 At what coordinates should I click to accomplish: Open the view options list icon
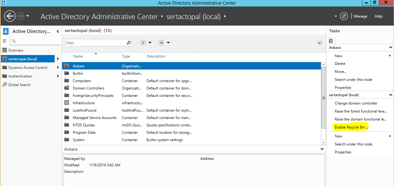146,43
